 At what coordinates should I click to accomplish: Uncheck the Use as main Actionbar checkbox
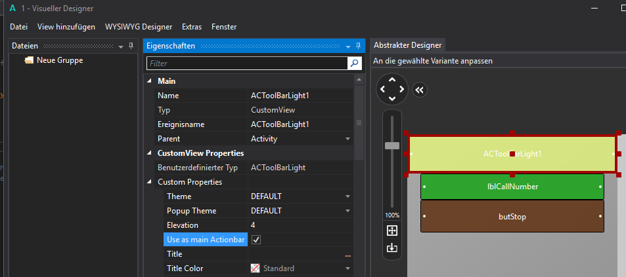pyautogui.click(x=257, y=240)
